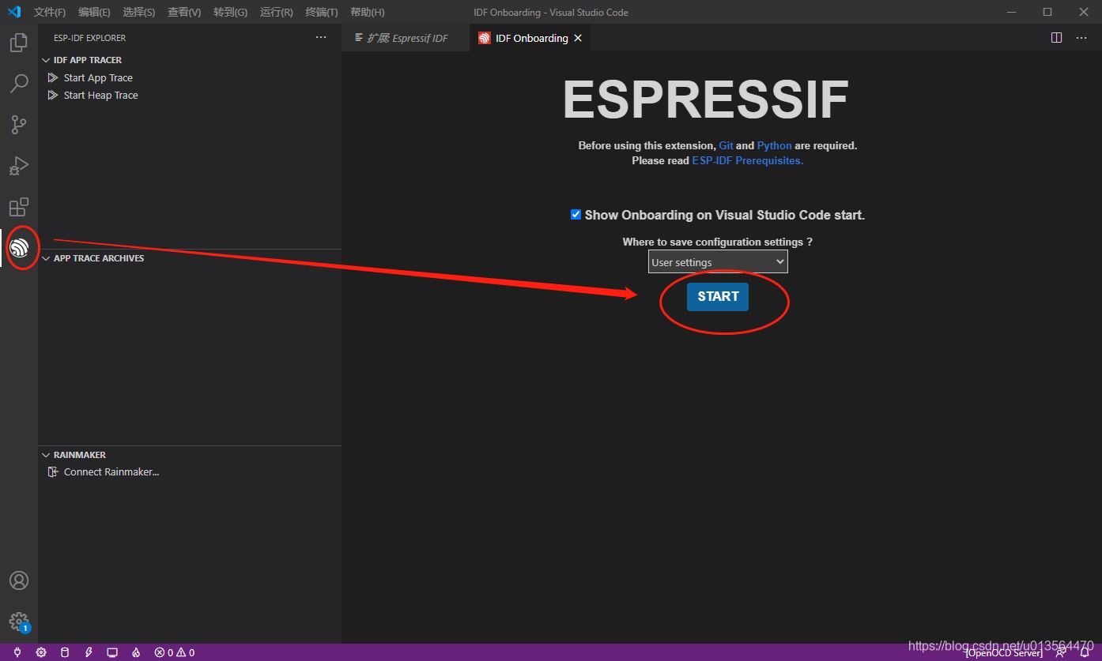1102x661 pixels.
Task: Select the Espressif ESP-IDF Explorer icon
Action: click(19, 248)
